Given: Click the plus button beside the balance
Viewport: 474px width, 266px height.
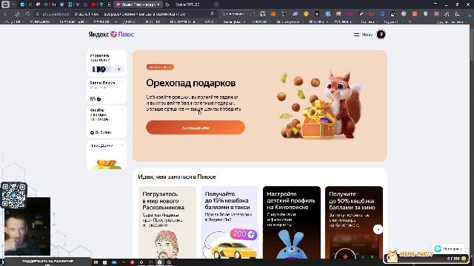Looking at the screenshot, I should [x=118, y=69].
